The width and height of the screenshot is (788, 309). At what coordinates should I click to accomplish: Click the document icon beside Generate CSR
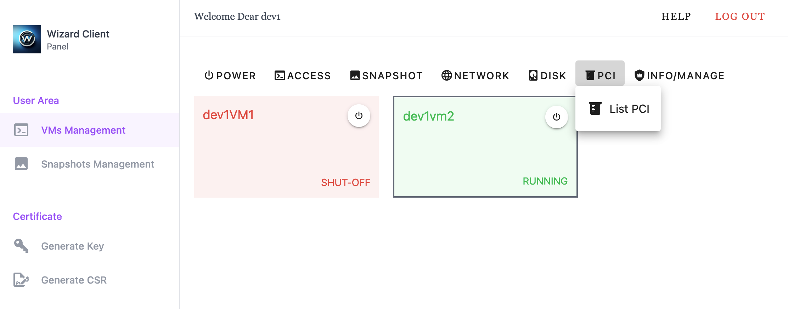click(x=21, y=280)
